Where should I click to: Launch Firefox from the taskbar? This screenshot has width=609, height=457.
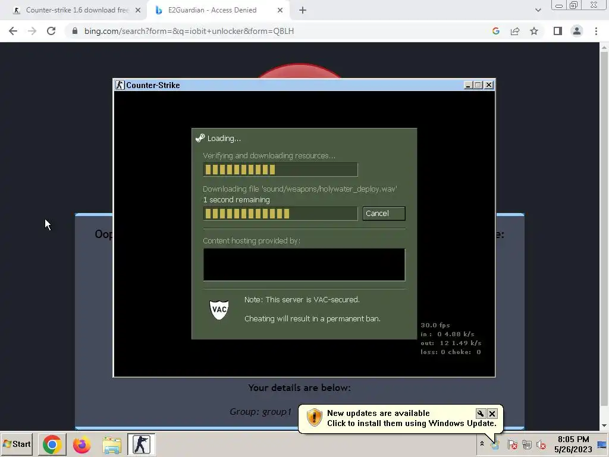[x=81, y=444]
